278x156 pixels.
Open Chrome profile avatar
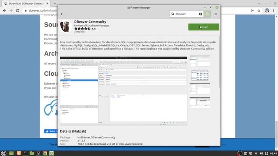(x=267, y=10)
